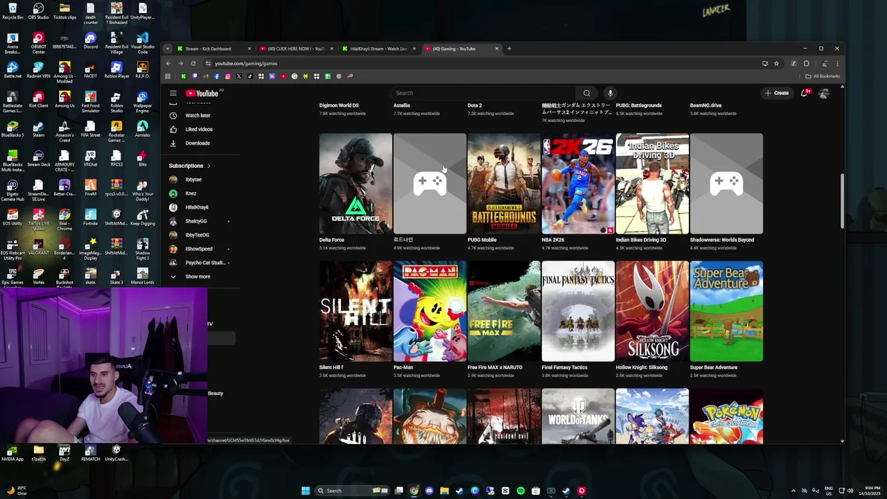Open Hollow Knight: Silksong thumbnail

point(652,311)
